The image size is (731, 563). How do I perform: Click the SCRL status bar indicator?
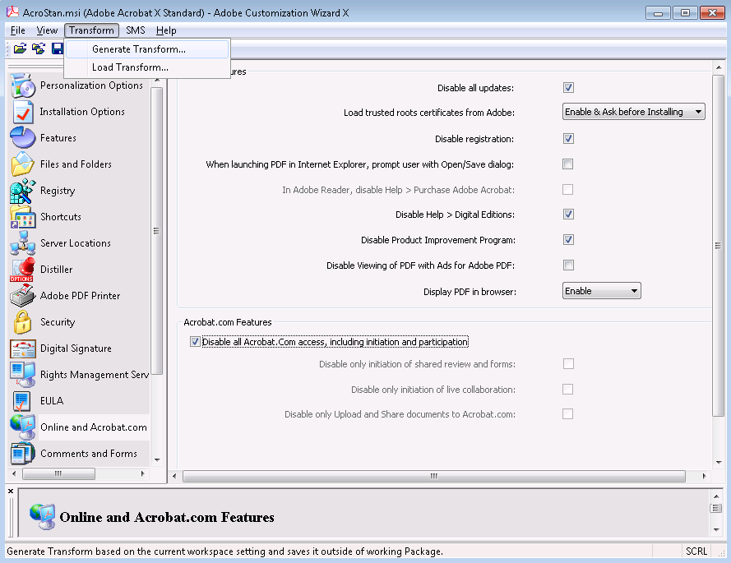click(x=696, y=551)
